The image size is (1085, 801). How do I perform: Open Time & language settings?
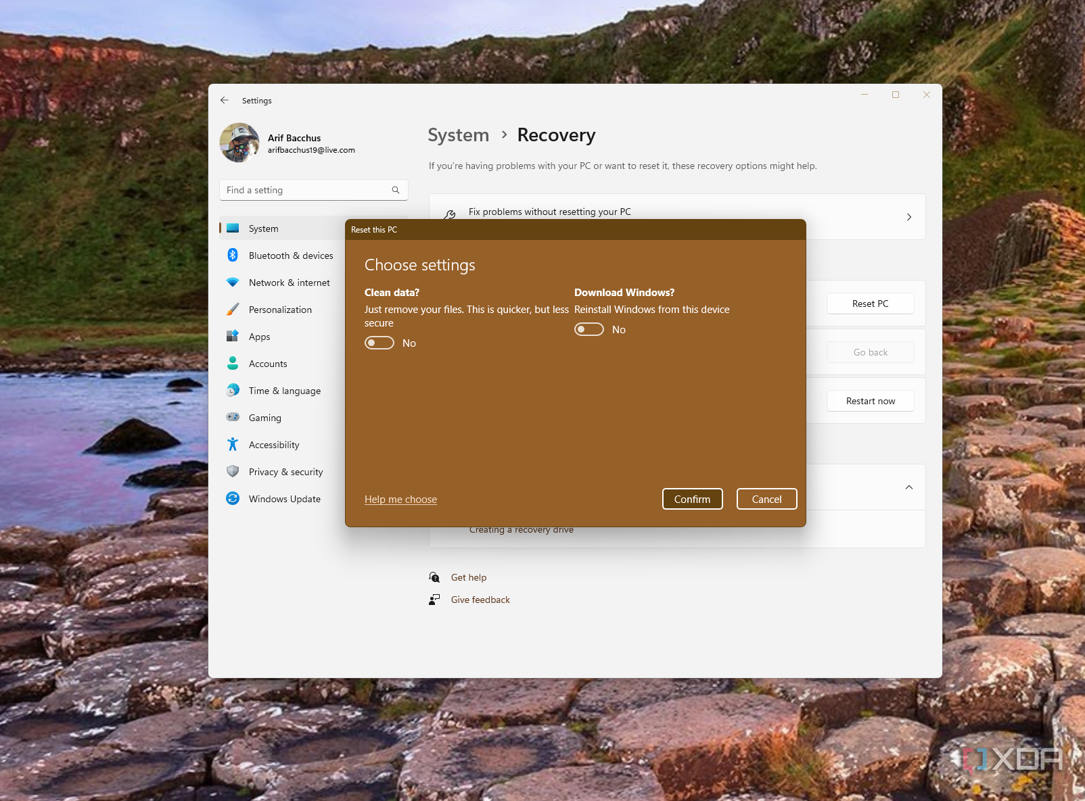(285, 391)
